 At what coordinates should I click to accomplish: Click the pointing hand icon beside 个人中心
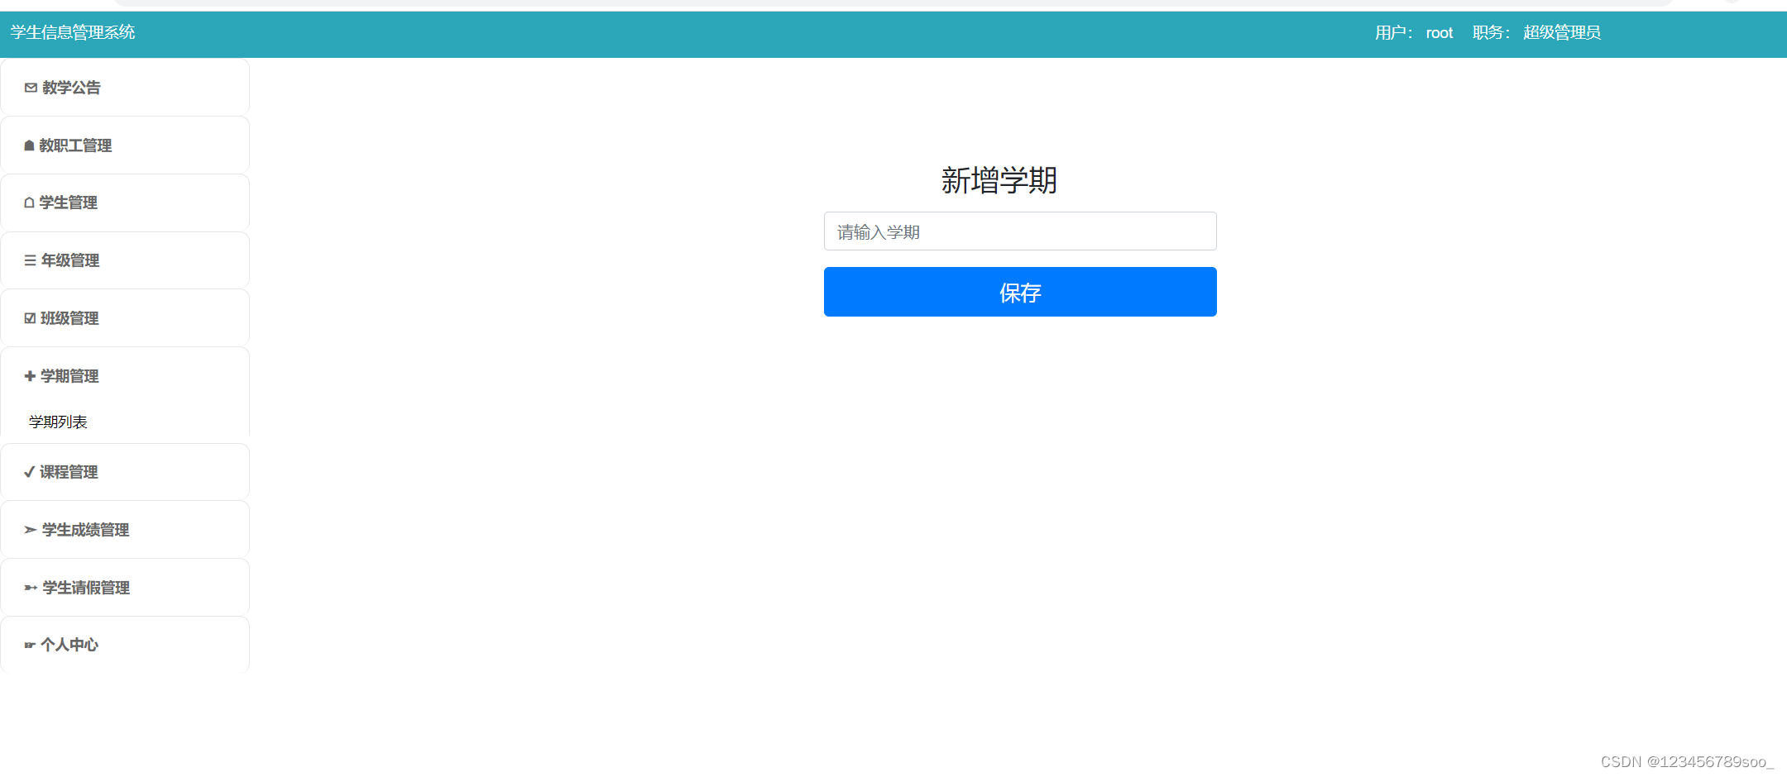click(30, 645)
